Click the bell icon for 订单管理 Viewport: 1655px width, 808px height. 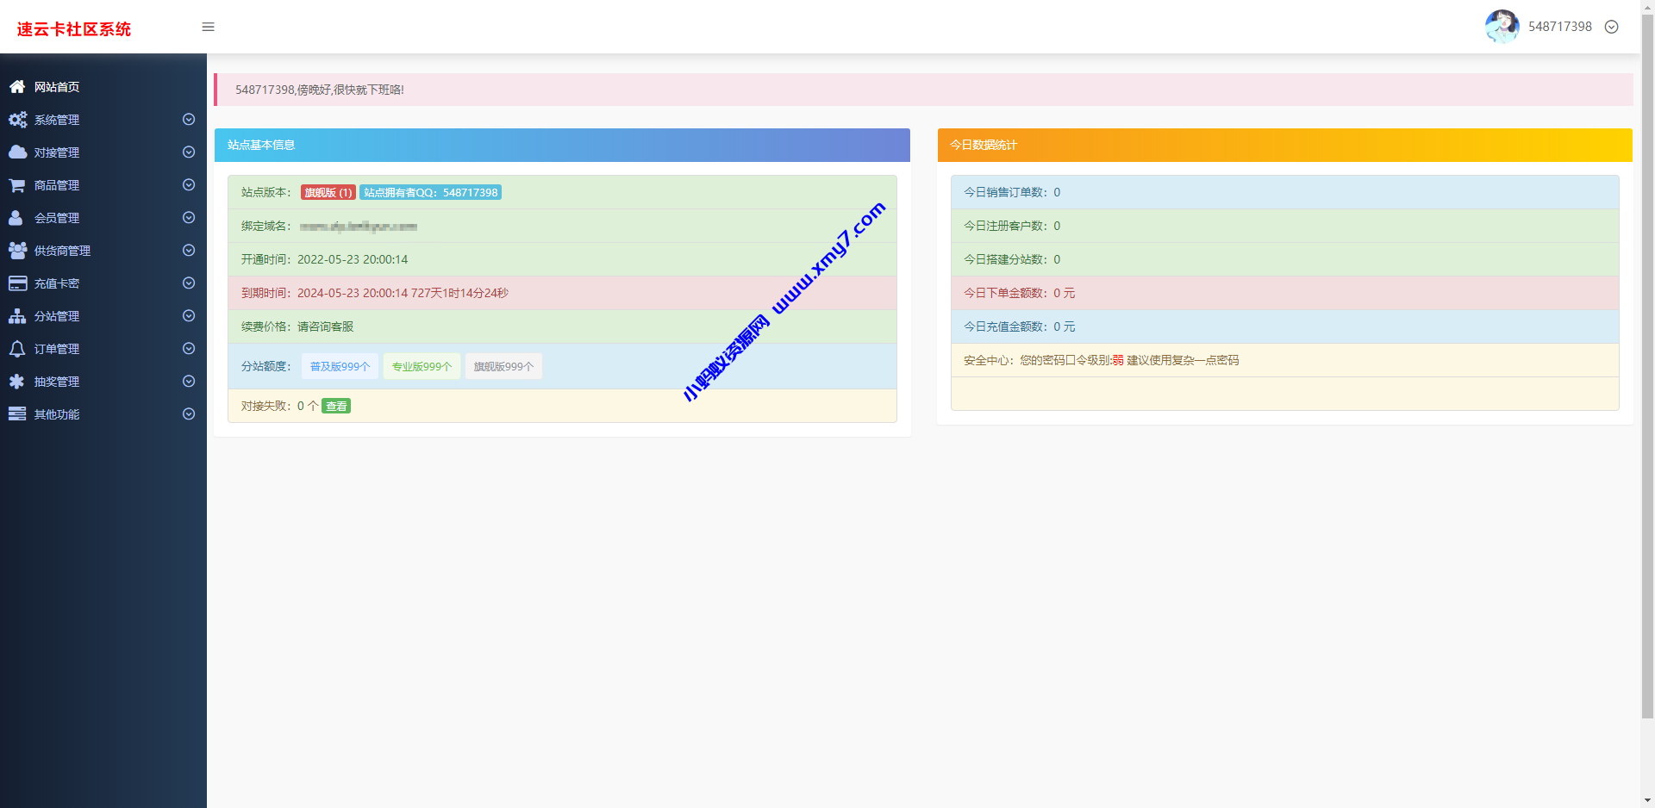coord(17,349)
